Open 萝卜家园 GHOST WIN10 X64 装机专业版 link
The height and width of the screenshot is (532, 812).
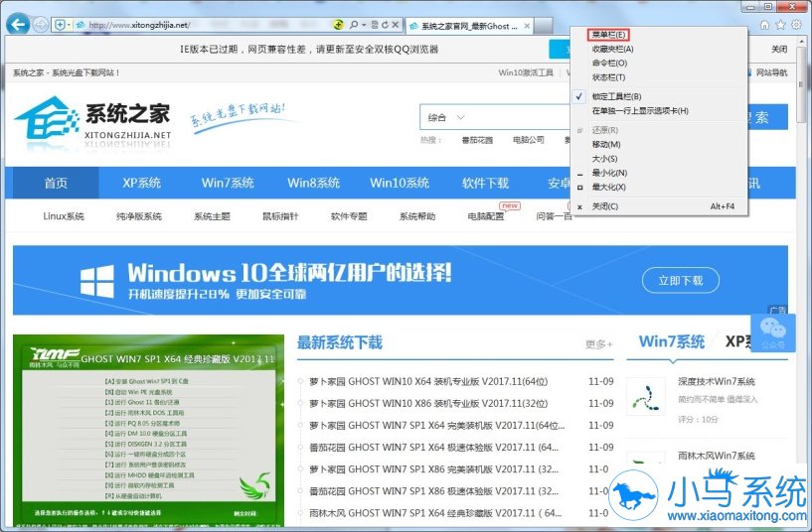(x=428, y=381)
